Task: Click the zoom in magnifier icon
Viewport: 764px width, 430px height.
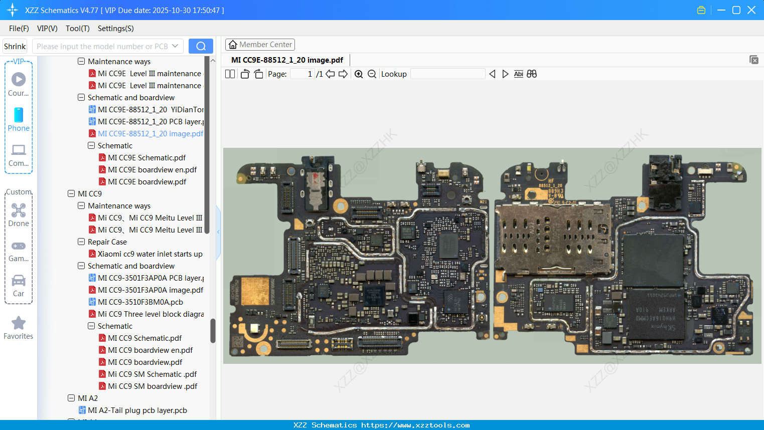Action: 359,74
